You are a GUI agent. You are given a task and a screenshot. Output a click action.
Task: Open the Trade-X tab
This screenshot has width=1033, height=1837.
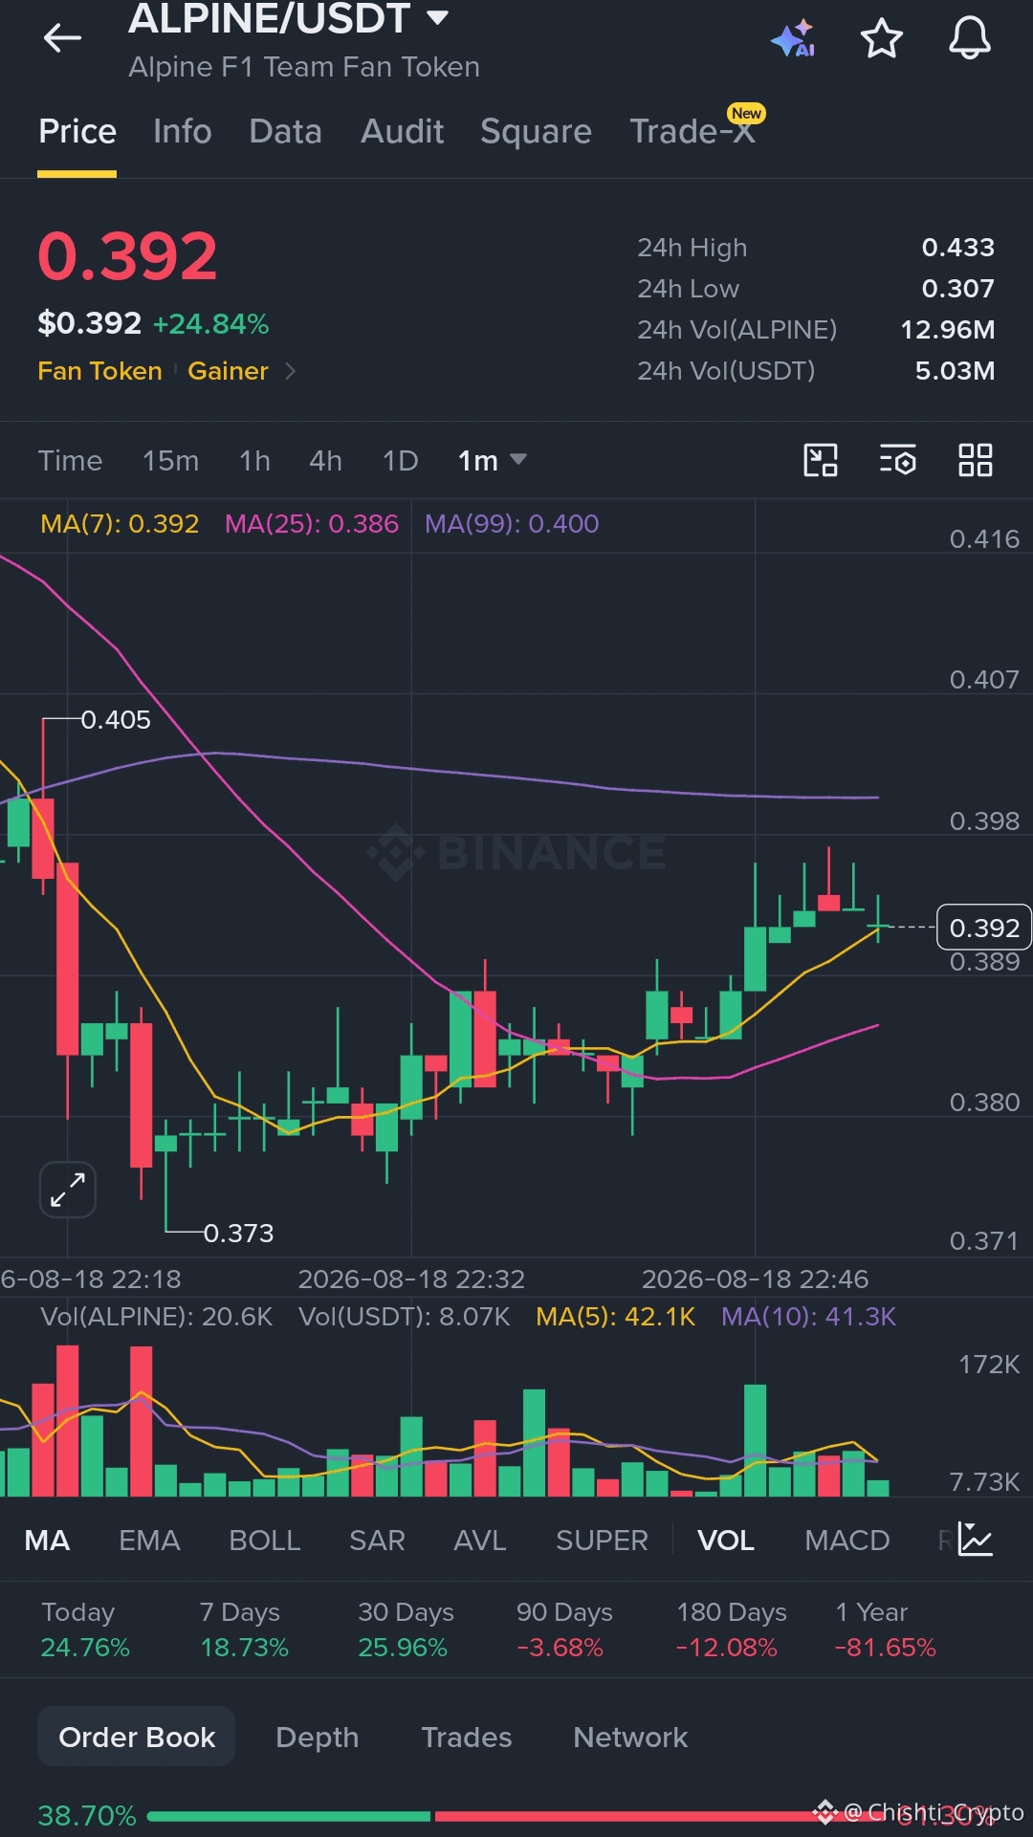pyautogui.click(x=692, y=131)
